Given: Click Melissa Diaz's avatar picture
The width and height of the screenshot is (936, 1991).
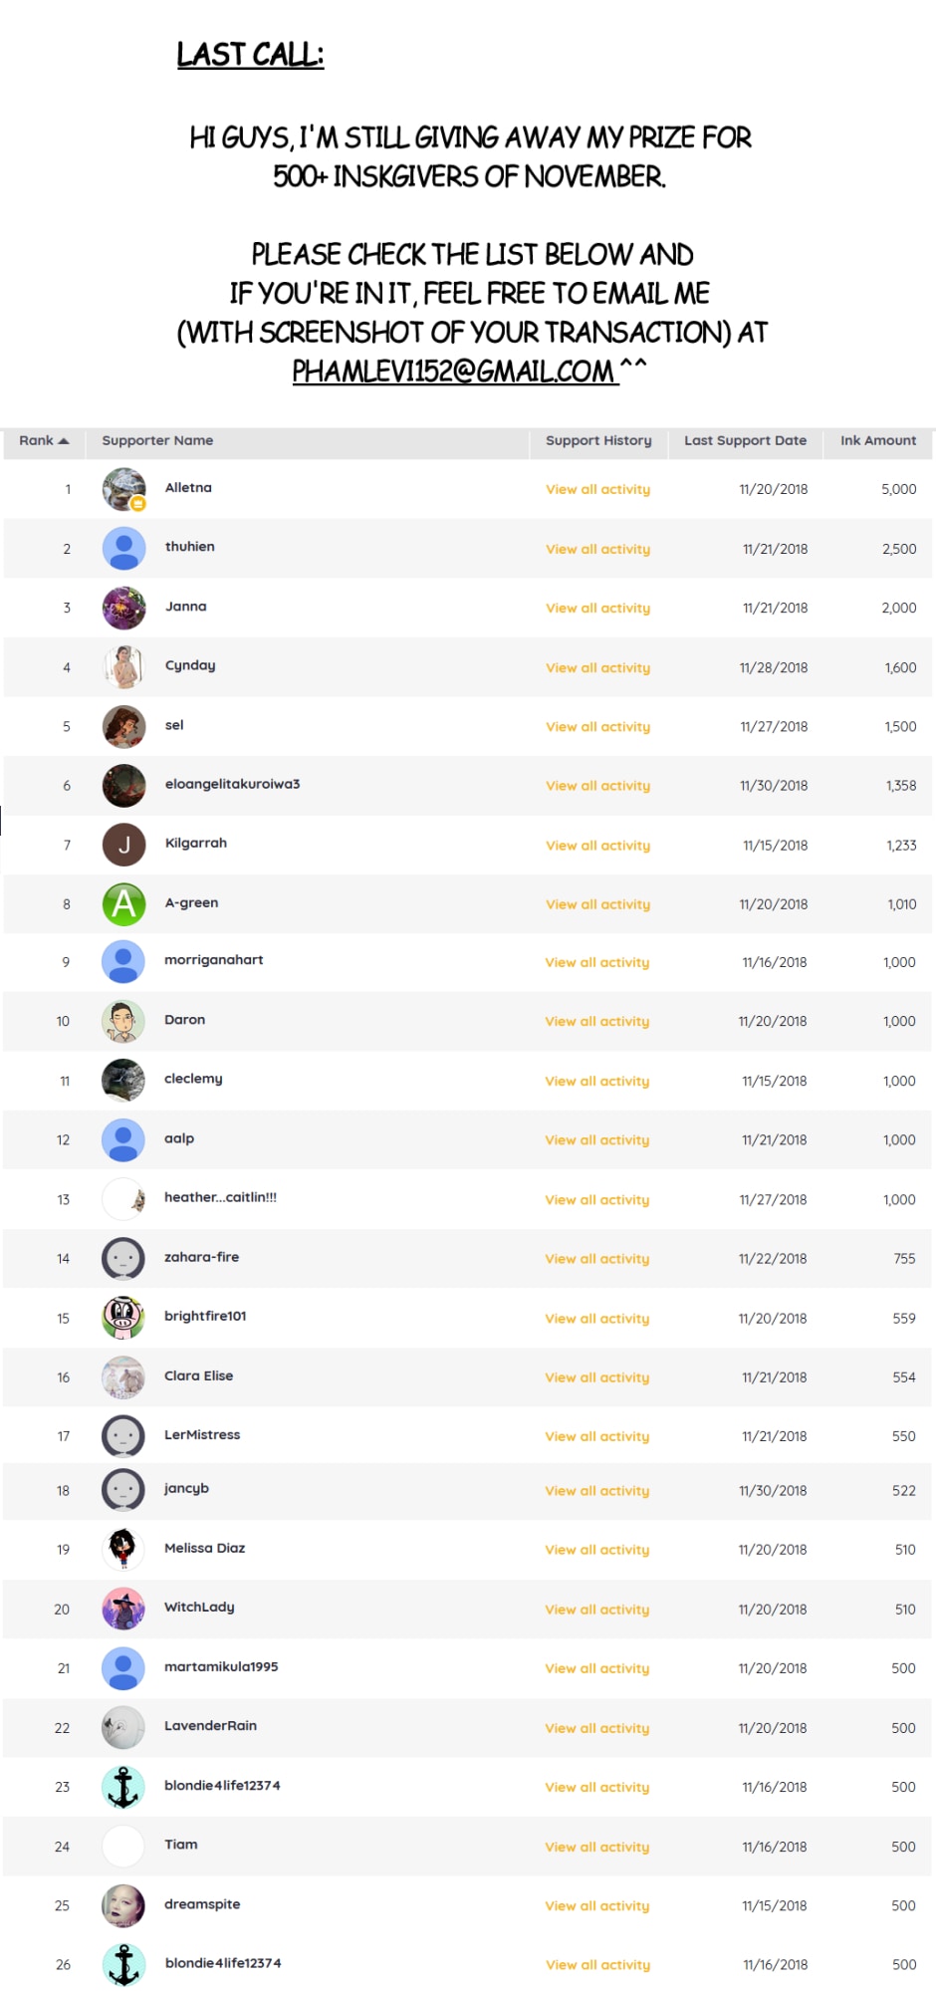Looking at the screenshot, I should tap(123, 1549).
